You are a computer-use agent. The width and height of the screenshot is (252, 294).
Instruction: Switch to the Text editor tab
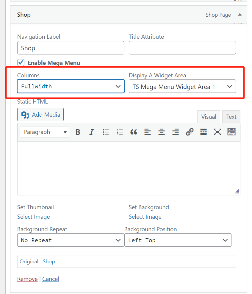231,117
